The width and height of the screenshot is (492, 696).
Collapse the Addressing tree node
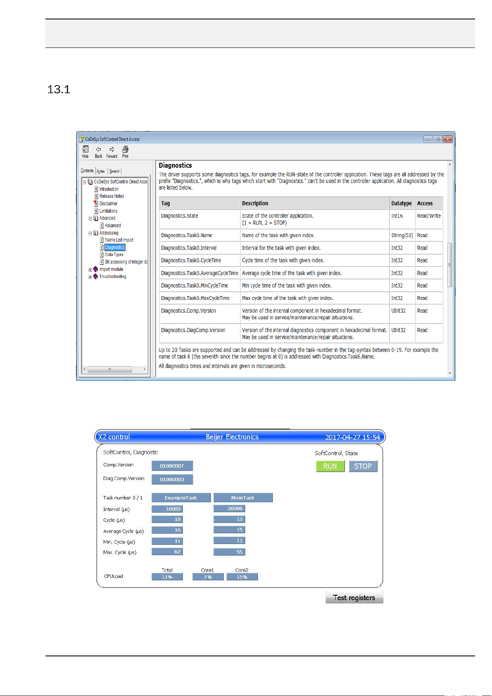click(90, 233)
